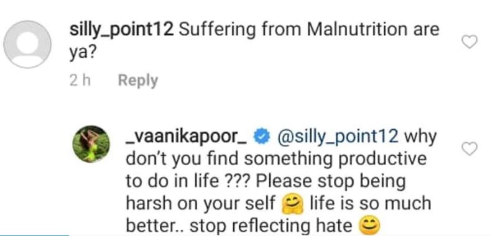Click the 'Suffering from Malnutrition are' comment text

(x=310, y=30)
